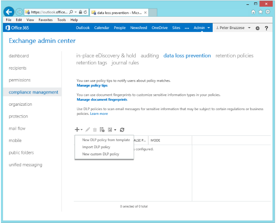
Task: Open the File menu
Action: 9,20
